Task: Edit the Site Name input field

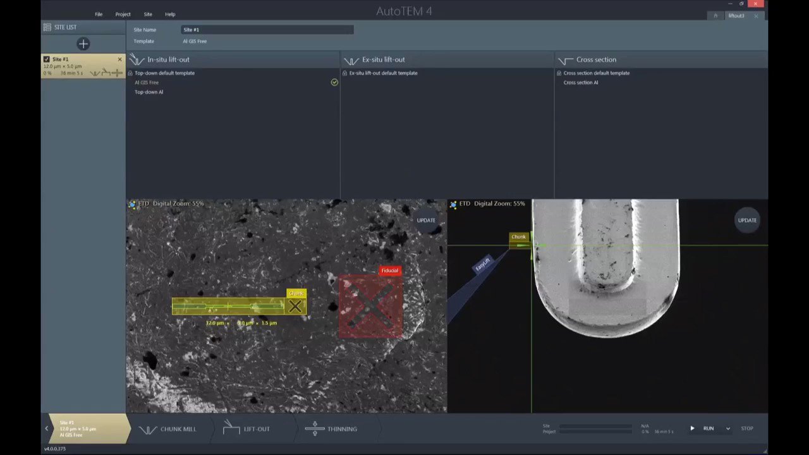Action: point(267,30)
